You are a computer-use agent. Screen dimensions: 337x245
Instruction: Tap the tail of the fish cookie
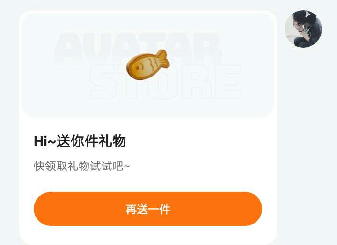[163, 58]
